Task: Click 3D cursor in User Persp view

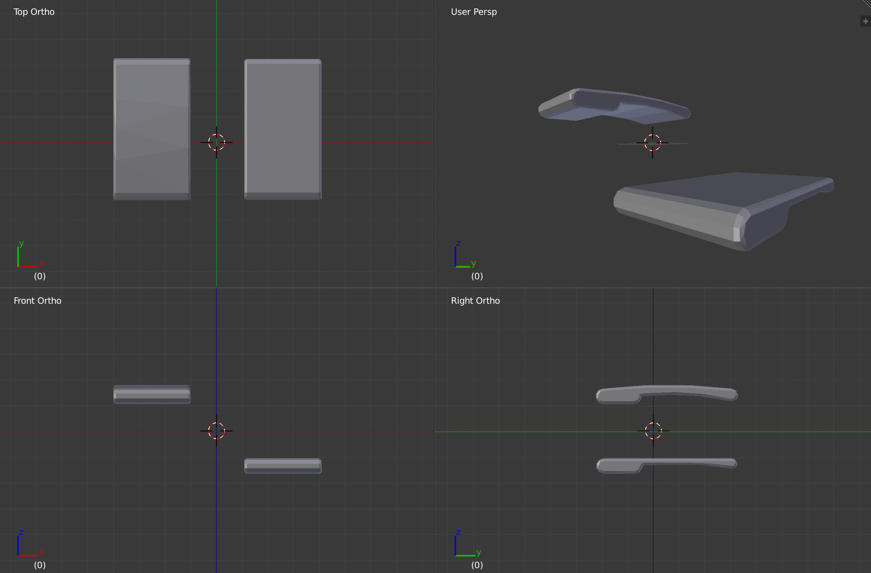Action: pos(653,143)
